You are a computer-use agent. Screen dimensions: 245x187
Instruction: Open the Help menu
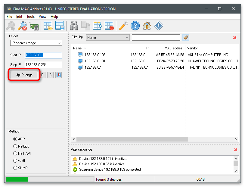54,17
